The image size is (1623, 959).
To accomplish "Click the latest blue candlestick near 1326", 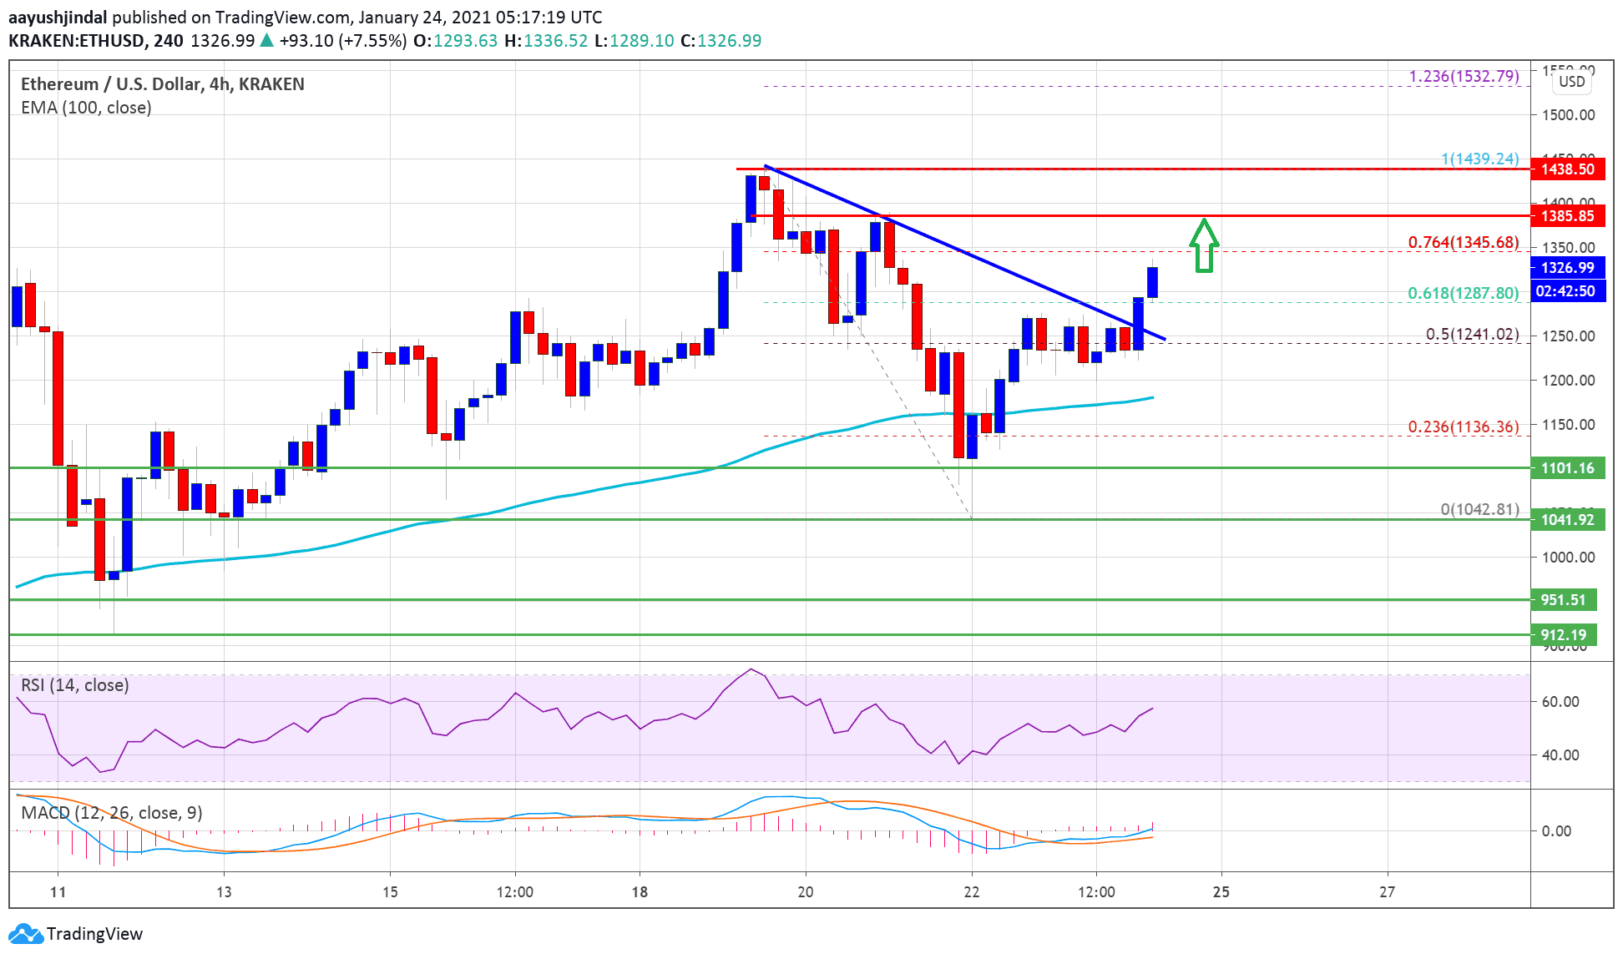I will click(1152, 282).
